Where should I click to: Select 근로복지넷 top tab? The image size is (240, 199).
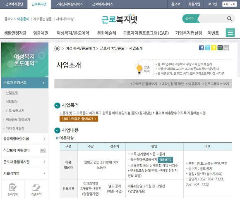point(39,4)
